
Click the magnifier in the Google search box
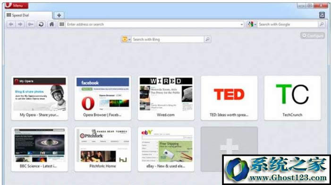pos(322,24)
